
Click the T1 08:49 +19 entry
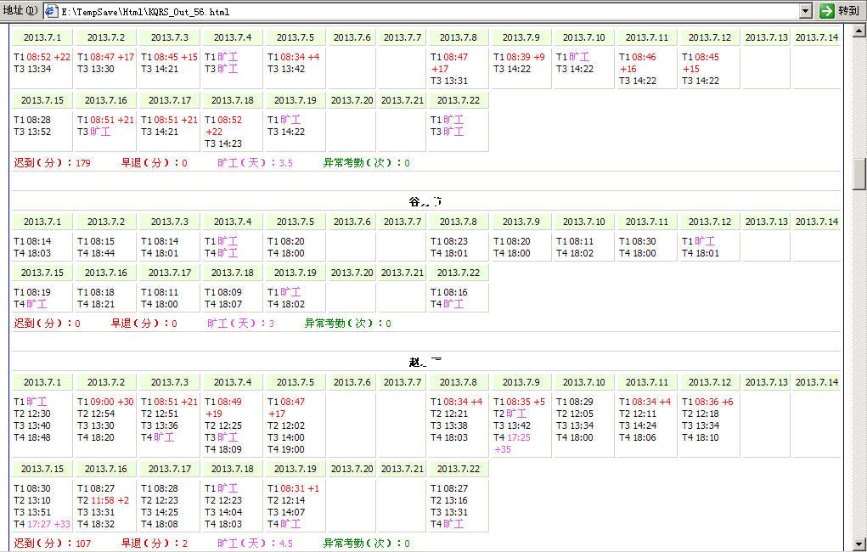[222, 408]
